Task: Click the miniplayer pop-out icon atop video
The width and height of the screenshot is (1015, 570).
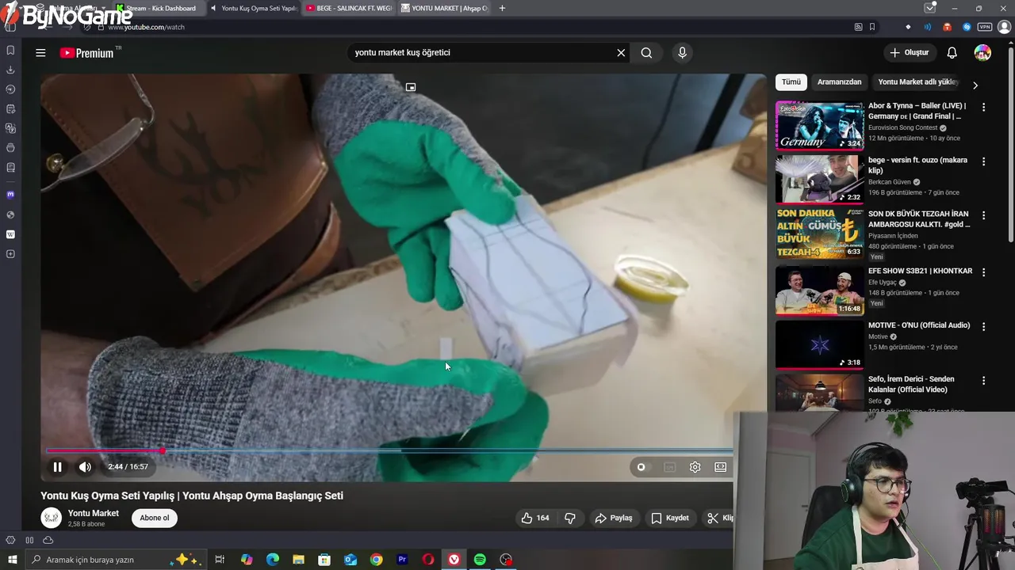Action: [x=411, y=87]
